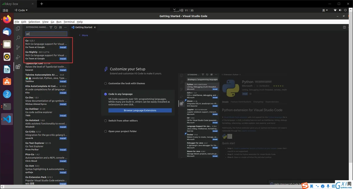This screenshot has width=353, height=189.
Task: Open the Explorer view in activity bar
Action: point(18,28)
